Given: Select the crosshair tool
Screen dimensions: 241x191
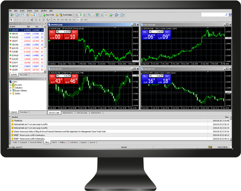Looking at the screenshot, I should (x=16, y=20).
